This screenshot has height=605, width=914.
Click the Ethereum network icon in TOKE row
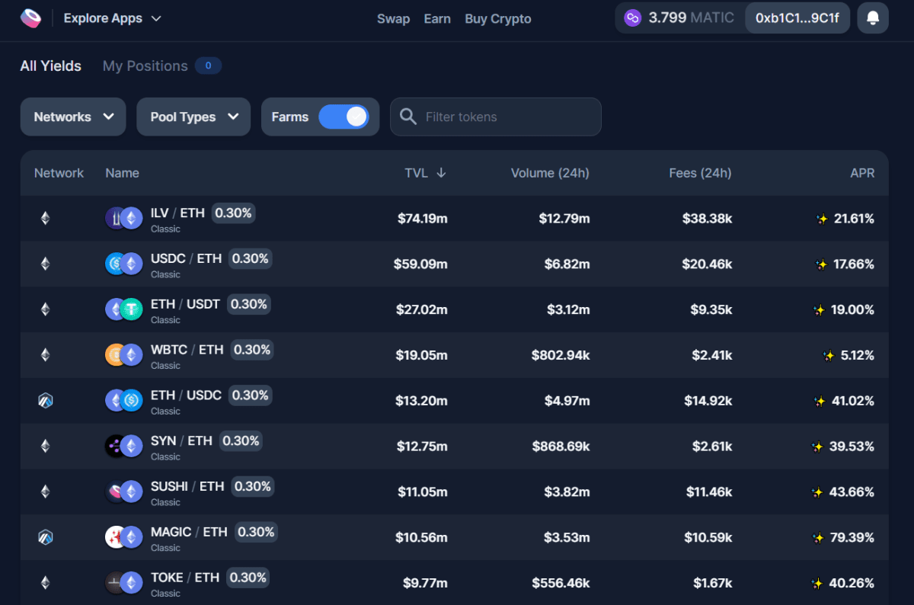45,583
